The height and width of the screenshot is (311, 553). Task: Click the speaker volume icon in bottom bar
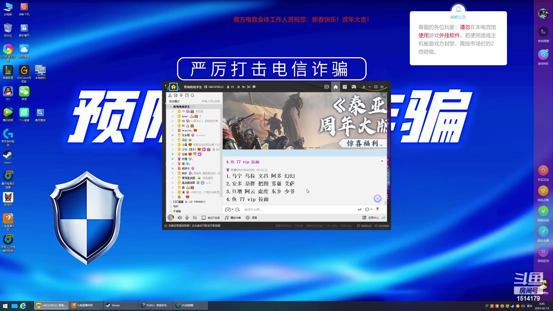tap(180, 218)
